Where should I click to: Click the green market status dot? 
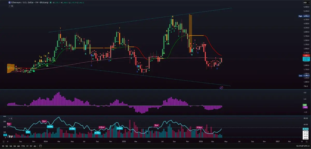pyautogui.click(x=50, y=2)
